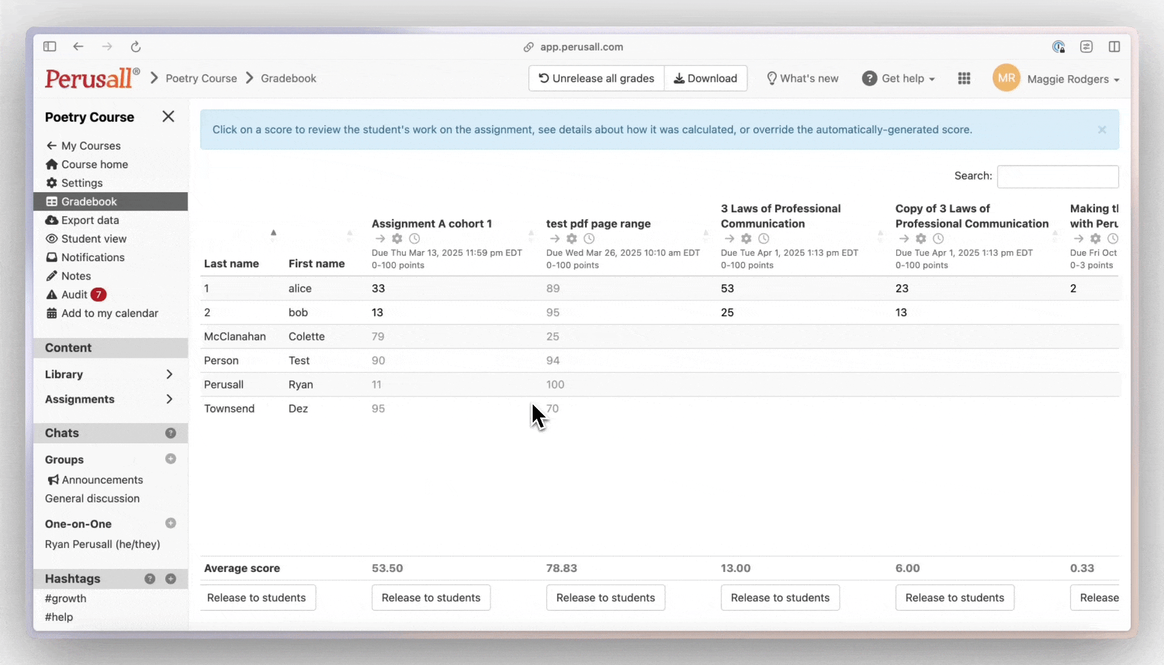Open Ryan Perusall's score 100
The image size is (1164, 665).
555,384
